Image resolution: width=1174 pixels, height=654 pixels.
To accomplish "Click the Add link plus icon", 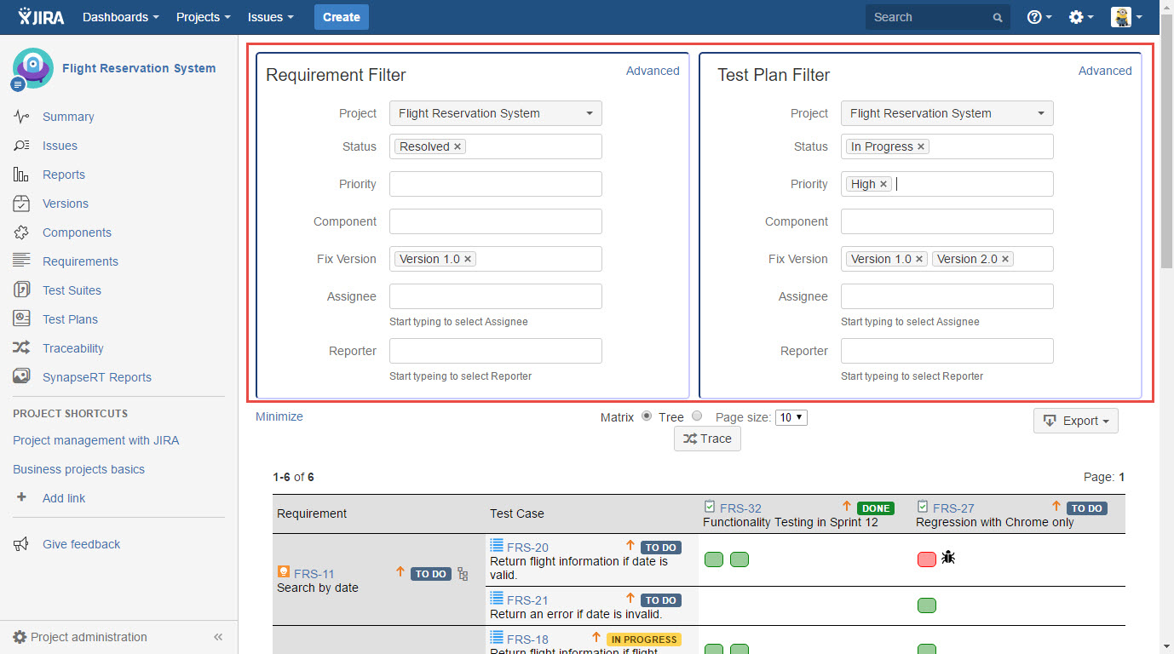I will point(21,498).
